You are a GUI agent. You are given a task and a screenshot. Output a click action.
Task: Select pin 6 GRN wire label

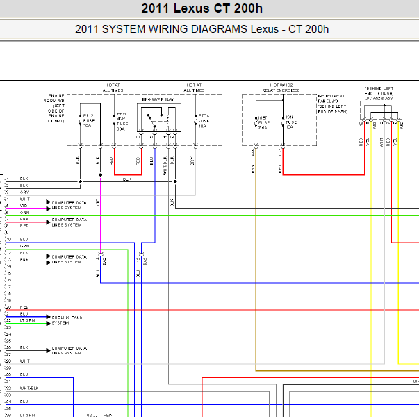point(24,213)
